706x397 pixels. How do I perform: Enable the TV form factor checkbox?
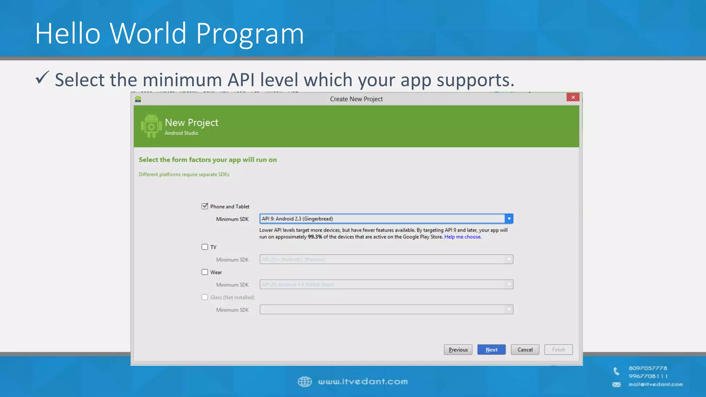[205, 247]
